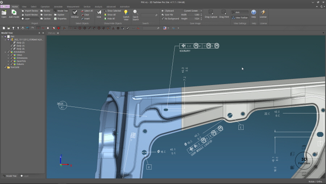Viewport: 326px width, 184px height.
Task: Click Clear selection
Action: point(85,15)
